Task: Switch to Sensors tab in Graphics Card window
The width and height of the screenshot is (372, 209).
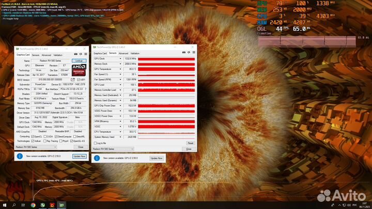Action: point(36,55)
